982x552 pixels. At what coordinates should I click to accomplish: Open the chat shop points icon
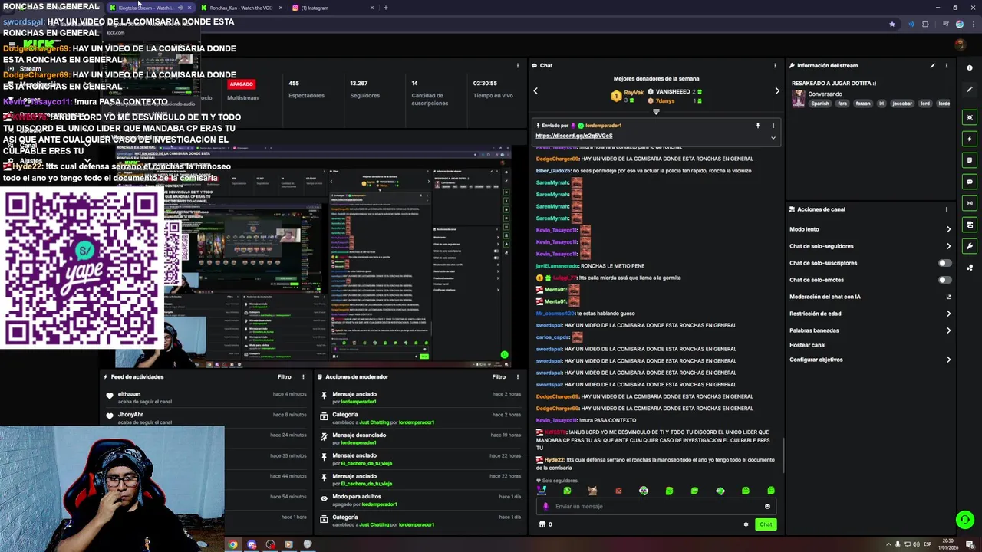point(542,524)
